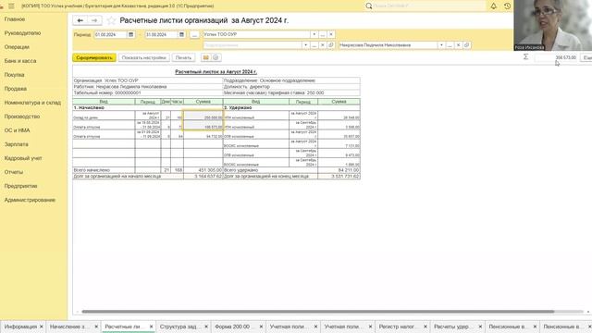Click the round icon next to Печать toolbar
The width and height of the screenshot is (592, 333).
pos(216,57)
